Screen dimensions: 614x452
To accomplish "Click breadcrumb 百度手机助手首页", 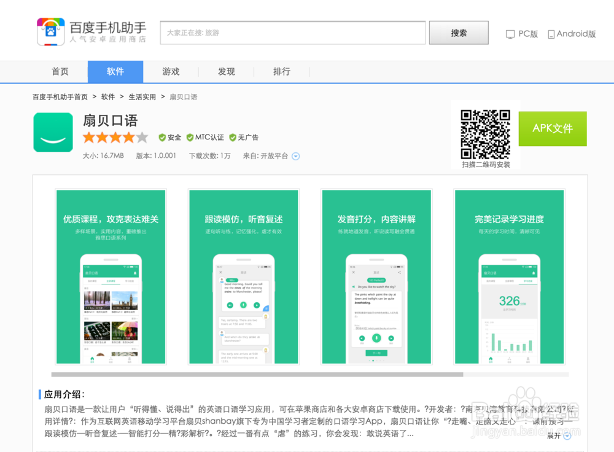I will click(x=60, y=97).
